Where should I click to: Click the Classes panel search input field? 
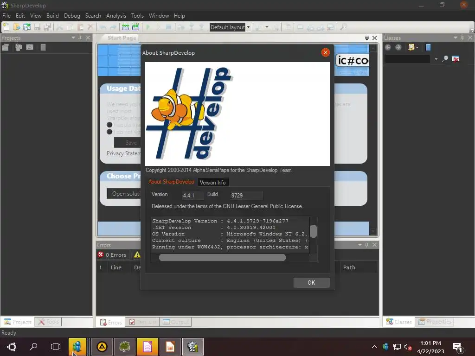(407, 59)
